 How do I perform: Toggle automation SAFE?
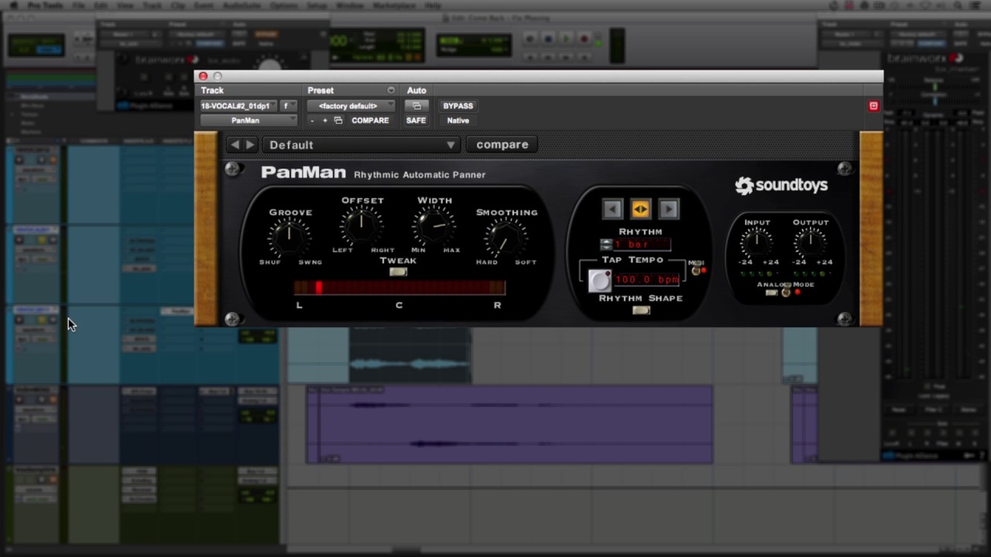pyautogui.click(x=416, y=121)
